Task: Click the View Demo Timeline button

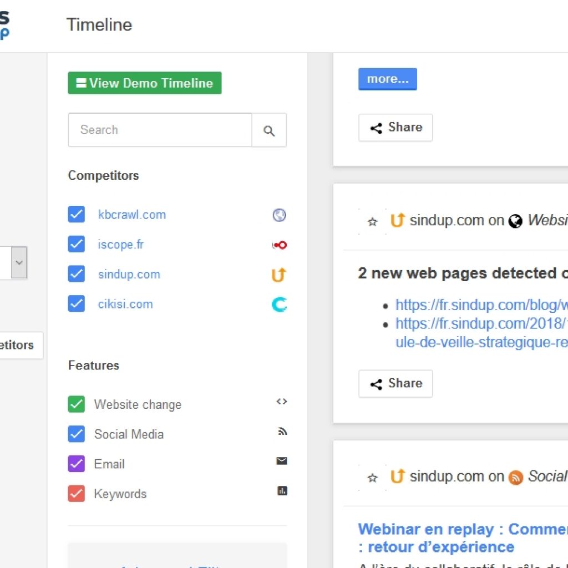Action: coord(145,83)
